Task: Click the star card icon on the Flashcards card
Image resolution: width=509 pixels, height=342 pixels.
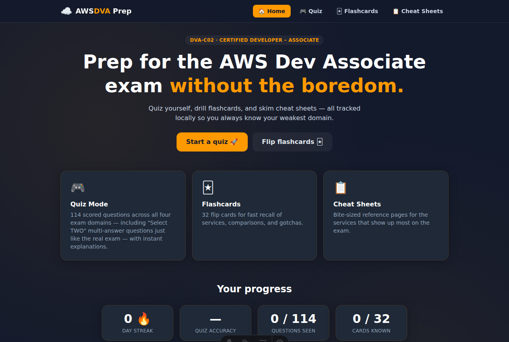Action: coord(208,188)
